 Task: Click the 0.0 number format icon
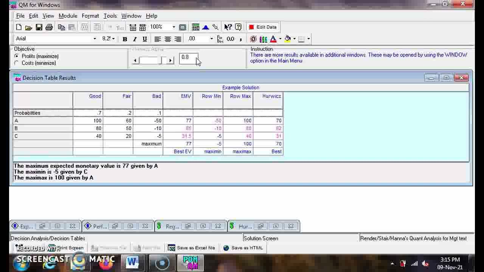coord(230,39)
